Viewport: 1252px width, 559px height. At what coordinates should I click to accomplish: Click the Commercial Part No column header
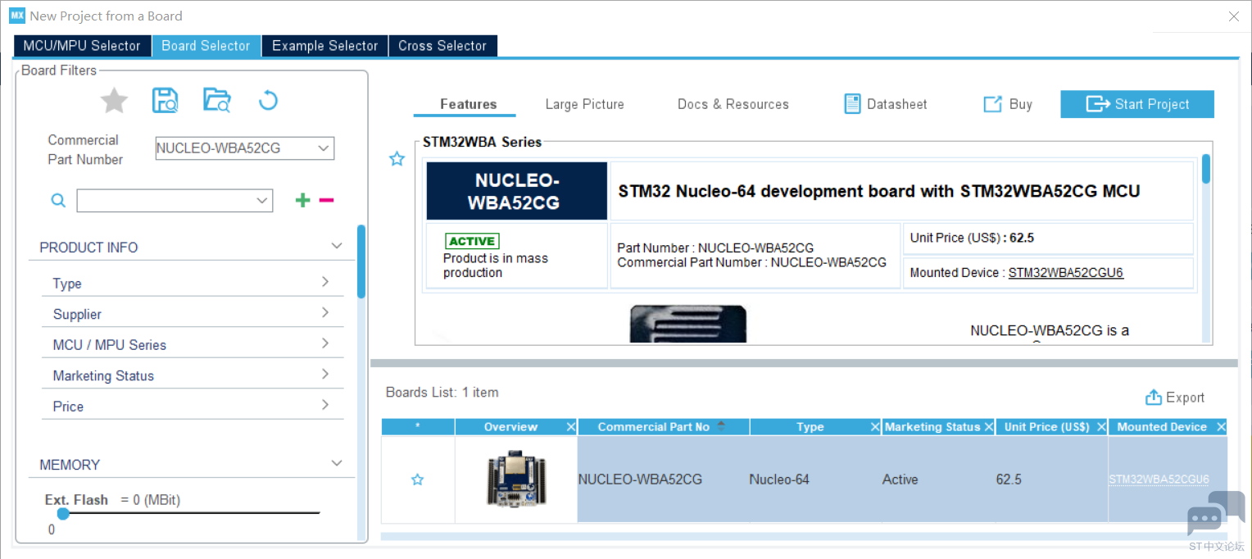tap(664, 427)
